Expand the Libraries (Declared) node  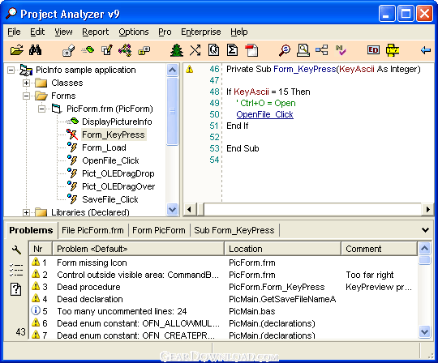[x=26, y=212]
